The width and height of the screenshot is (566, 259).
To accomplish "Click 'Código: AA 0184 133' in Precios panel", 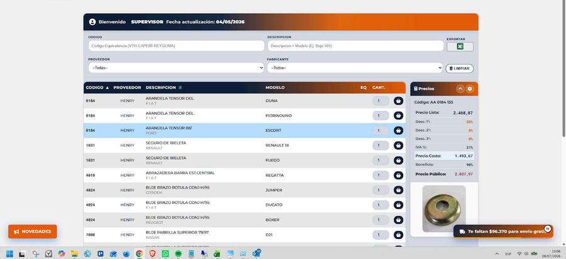I will click(433, 102).
